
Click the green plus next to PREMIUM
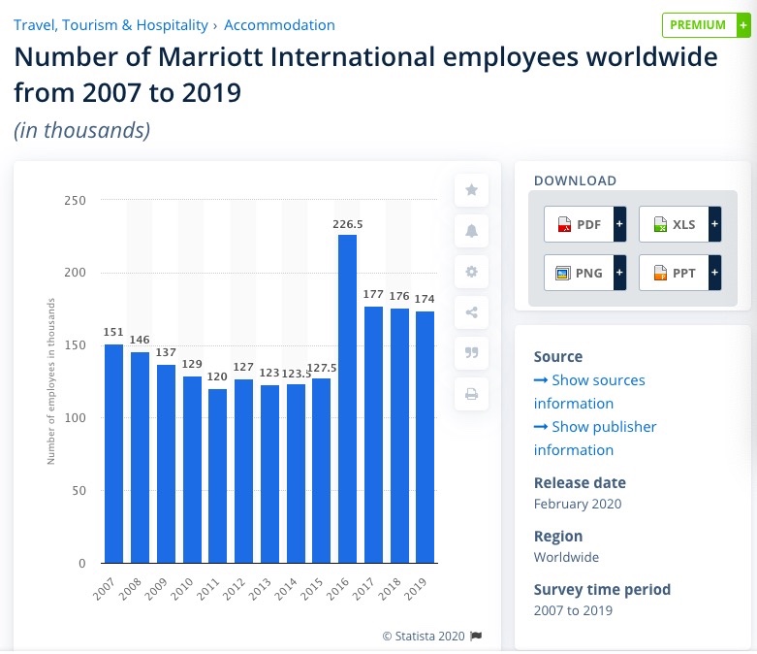pos(742,25)
